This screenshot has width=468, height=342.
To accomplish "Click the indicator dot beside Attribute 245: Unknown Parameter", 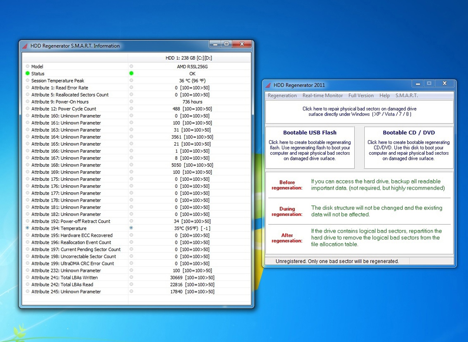I will (x=28, y=291).
